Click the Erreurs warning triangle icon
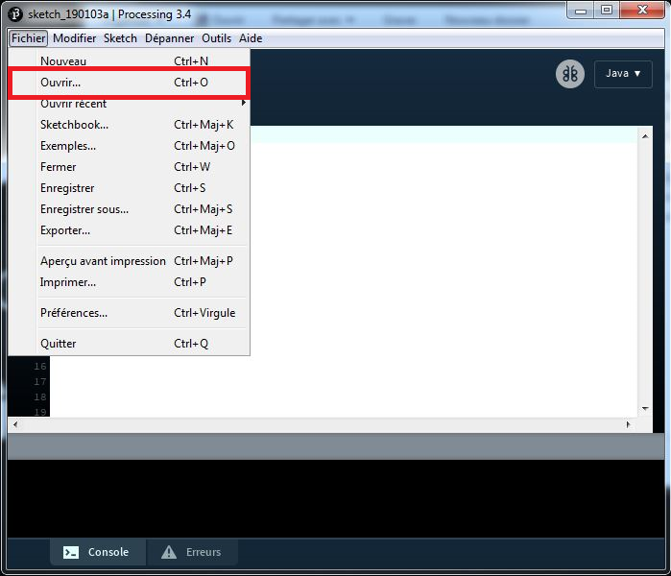671x576 pixels. coord(169,552)
